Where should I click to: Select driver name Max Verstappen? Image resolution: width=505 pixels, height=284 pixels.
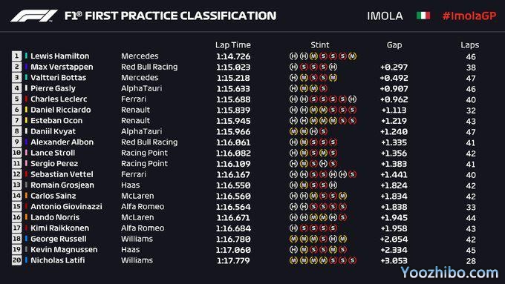[x=62, y=67]
